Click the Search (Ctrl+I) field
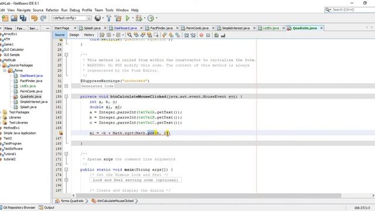375x211 pixels. (350, 9)
